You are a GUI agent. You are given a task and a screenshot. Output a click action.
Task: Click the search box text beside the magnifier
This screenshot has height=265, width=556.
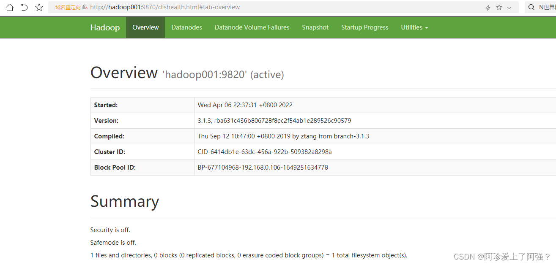pyautogui.click(x=547, y=7)
